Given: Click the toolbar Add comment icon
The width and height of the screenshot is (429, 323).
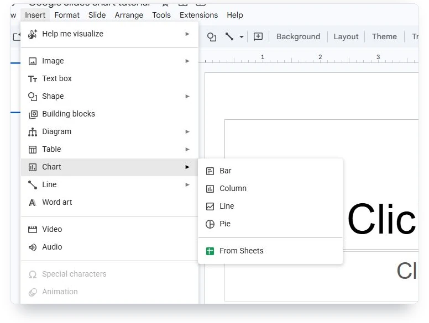Looking at the screenshot, I should point(258,36).
